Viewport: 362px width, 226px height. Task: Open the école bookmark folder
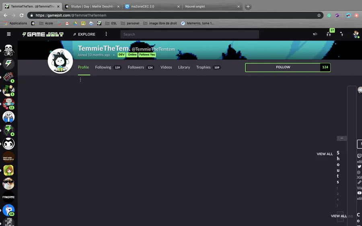(x=46, y=23)
